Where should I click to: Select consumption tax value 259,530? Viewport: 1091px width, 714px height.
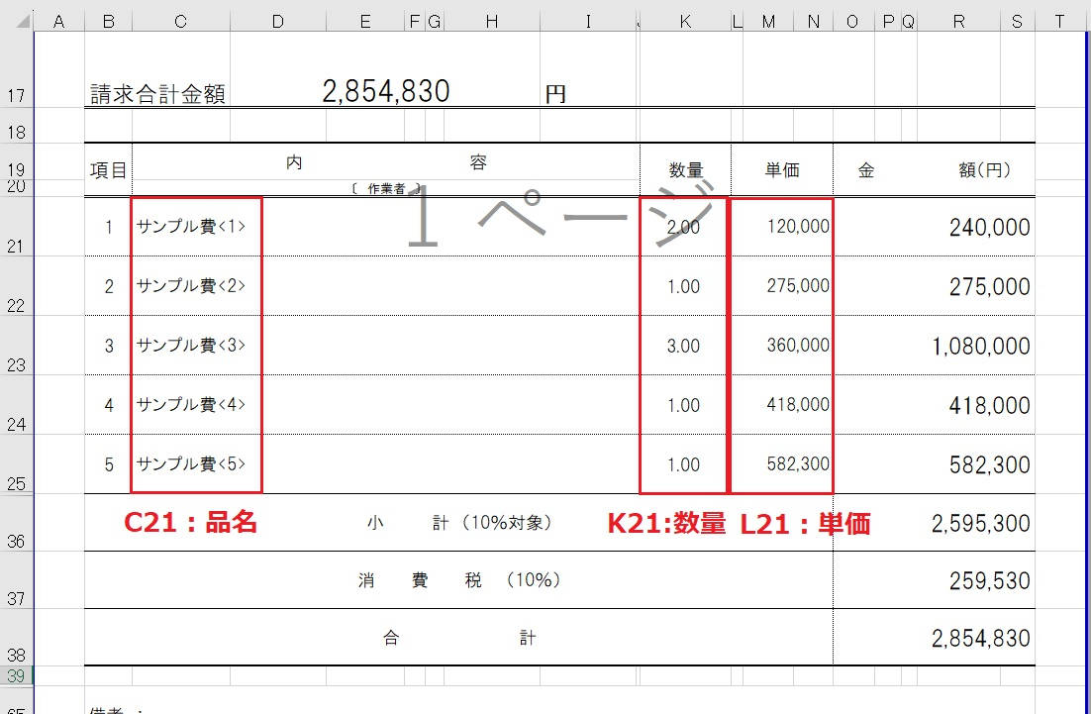tap(988, 581)
